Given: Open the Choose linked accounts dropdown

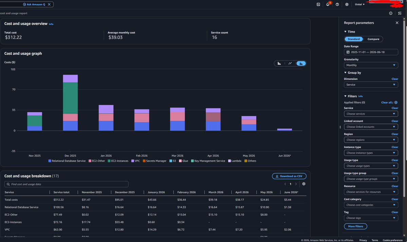Looking at the screenshot, I should tap(371, 127).
